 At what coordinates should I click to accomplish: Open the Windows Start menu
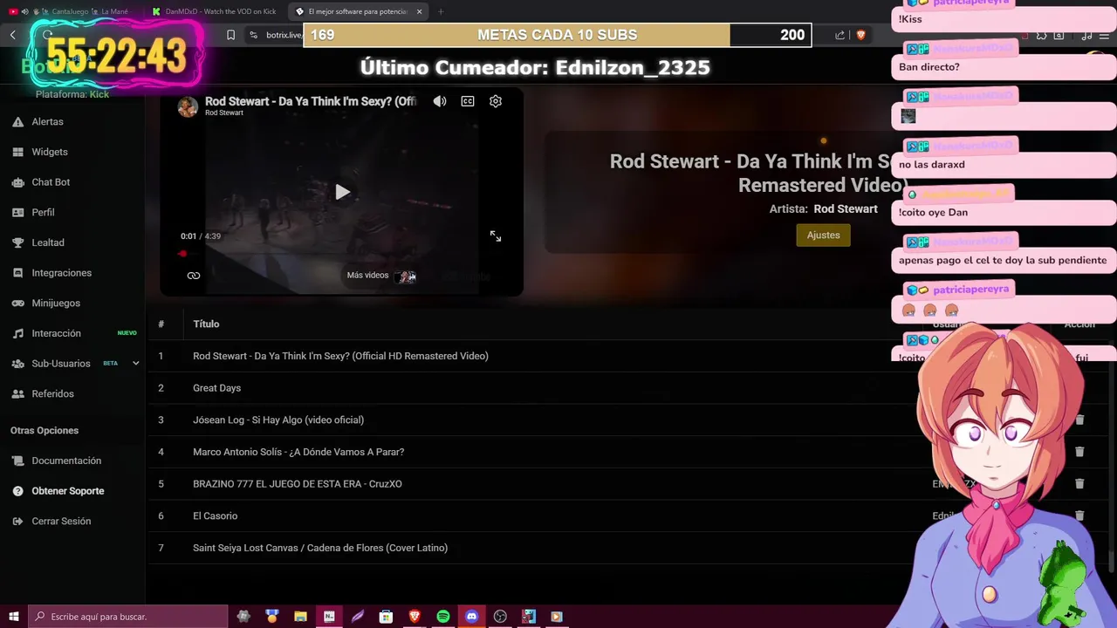[13, 617]
